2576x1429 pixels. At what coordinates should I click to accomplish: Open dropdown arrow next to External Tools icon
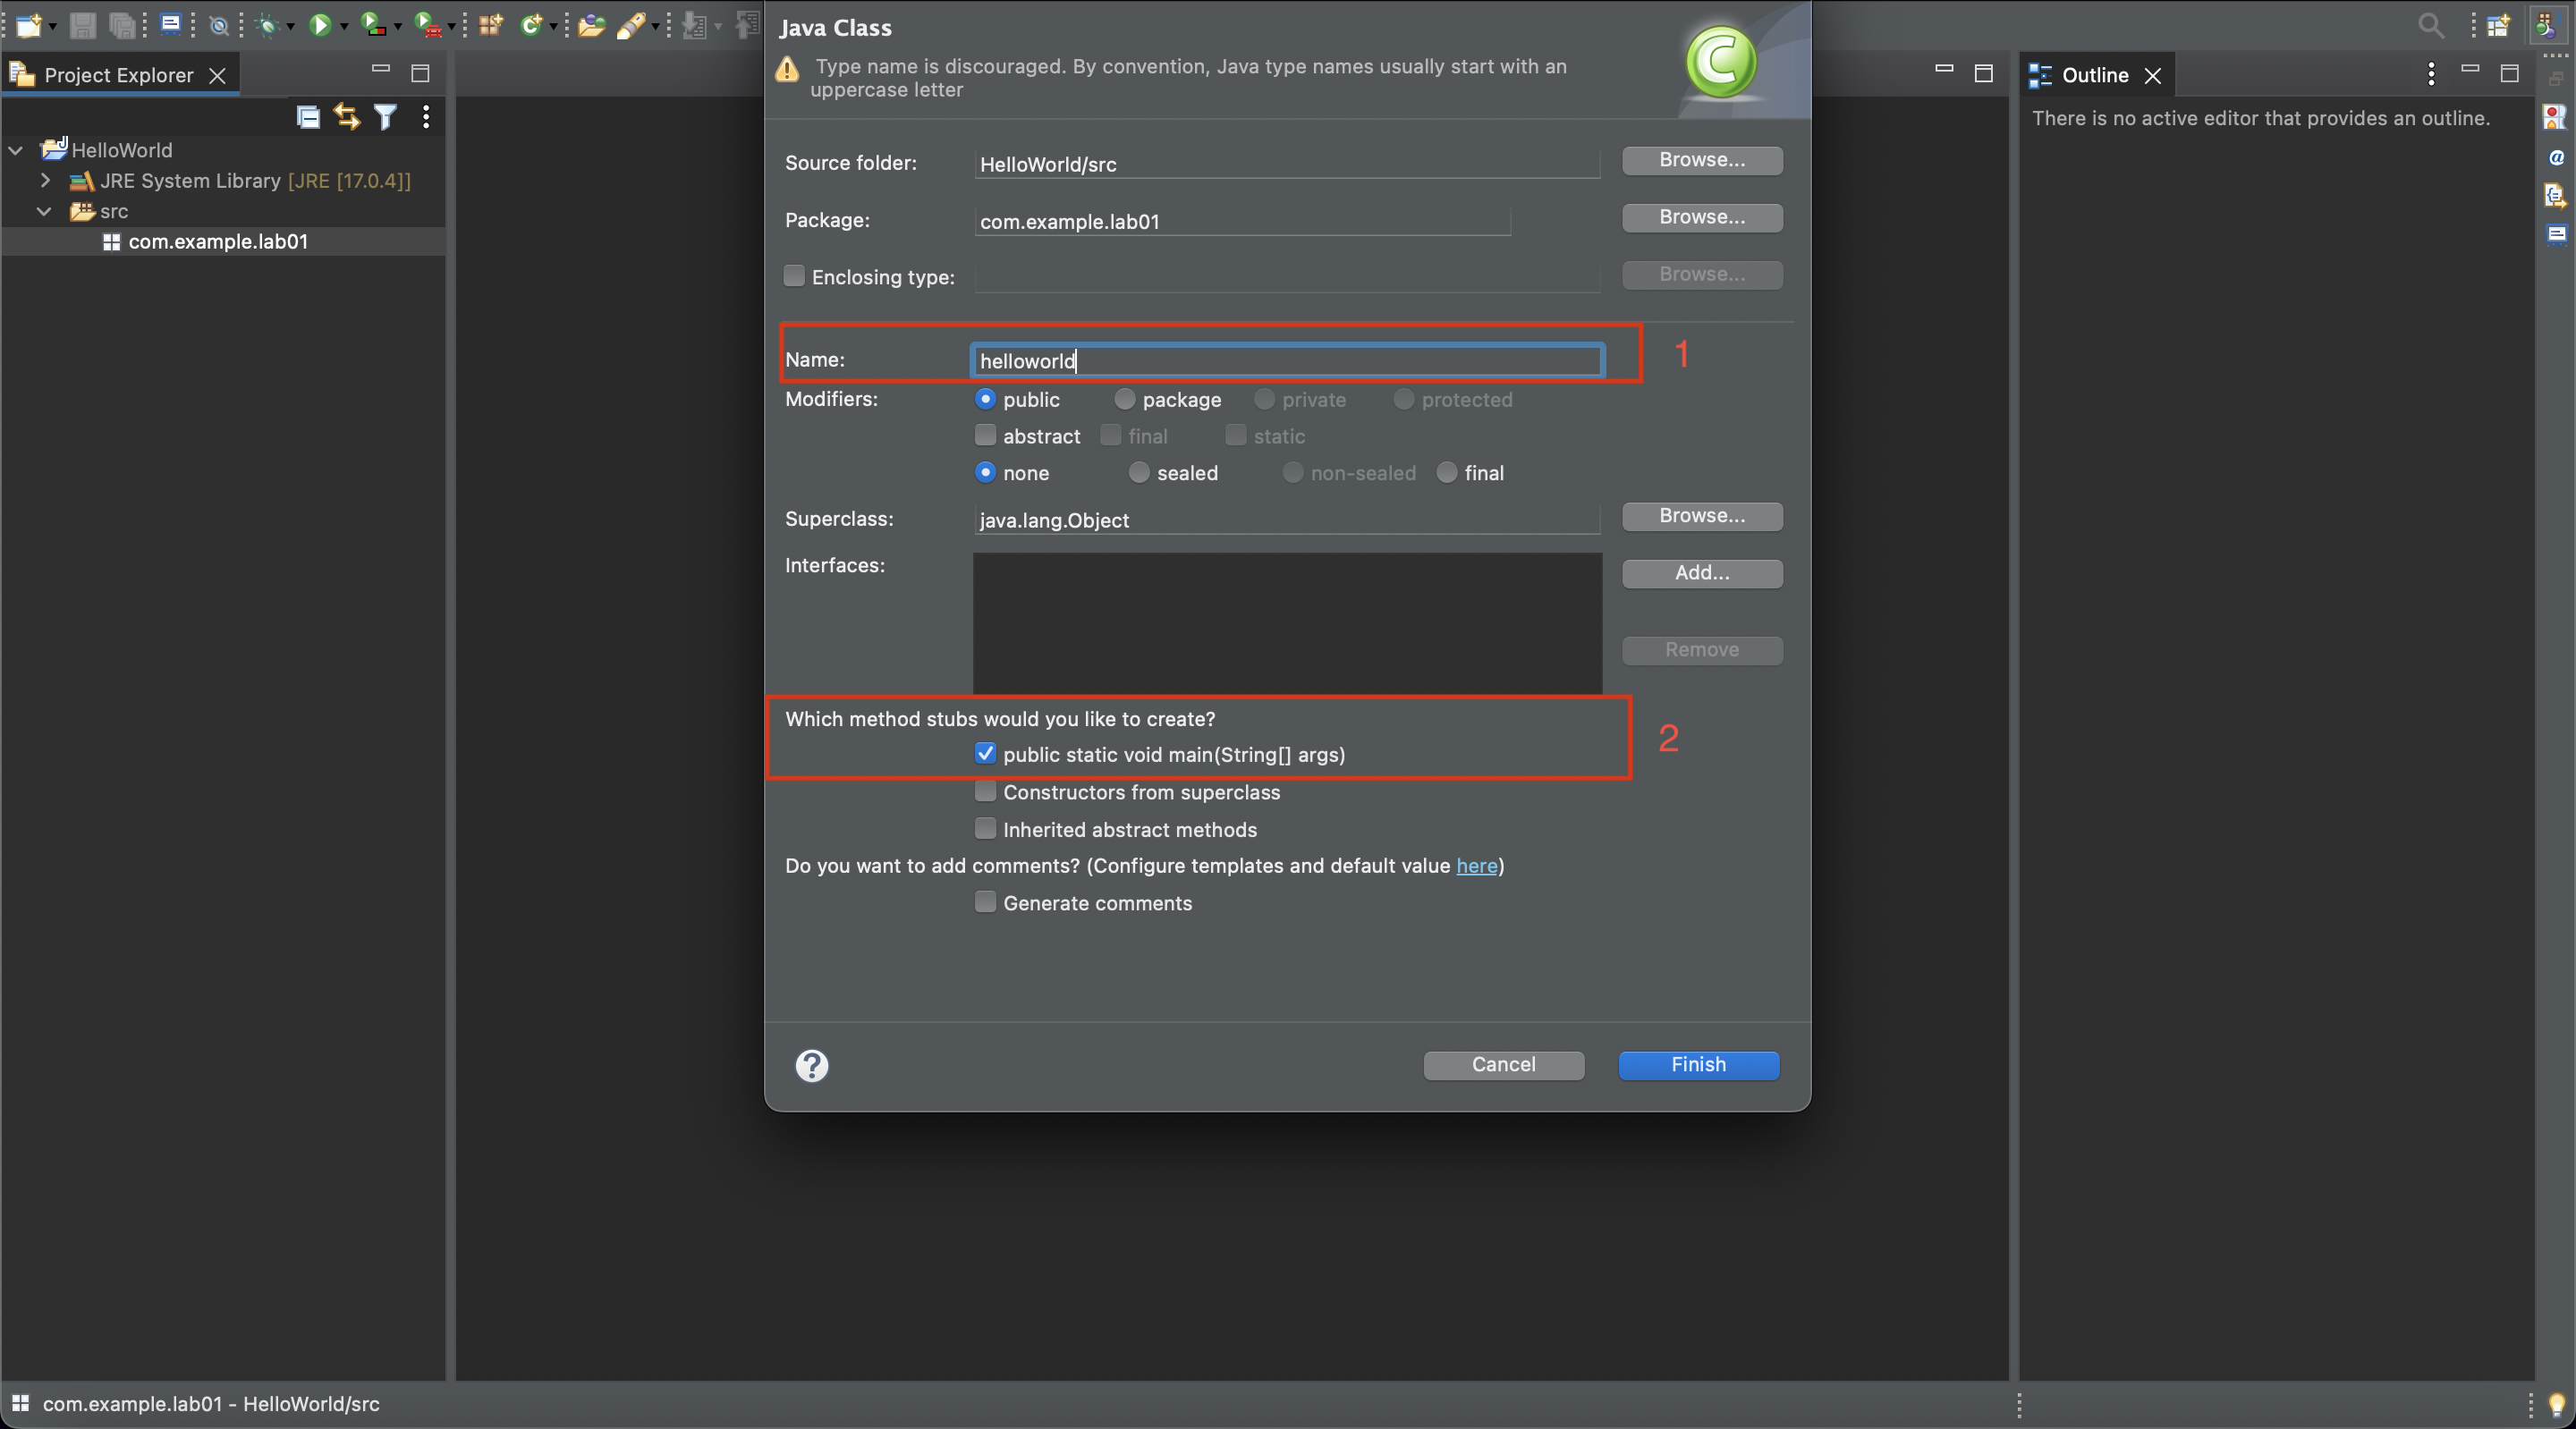point(452,27)
